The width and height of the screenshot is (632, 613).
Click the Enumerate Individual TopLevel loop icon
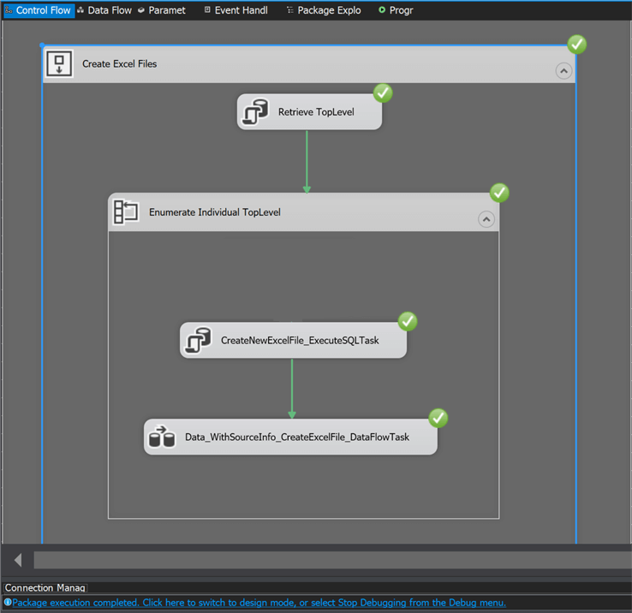pyautogui.click(x=127, y=212)
